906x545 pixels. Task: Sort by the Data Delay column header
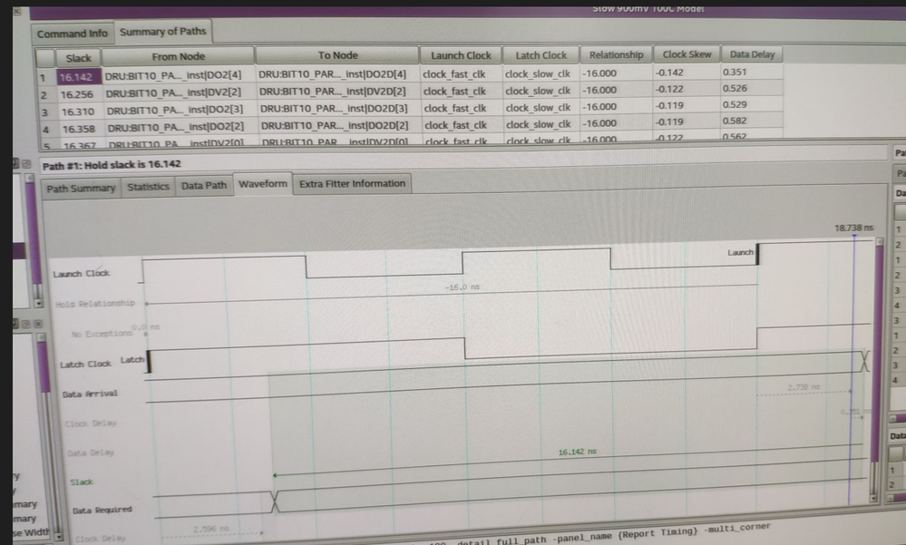[752, 54]
